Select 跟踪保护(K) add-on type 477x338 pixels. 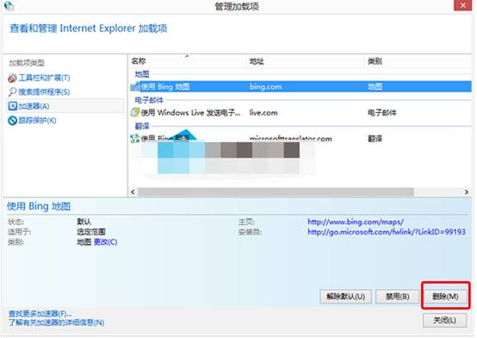(x=37, y=121)
